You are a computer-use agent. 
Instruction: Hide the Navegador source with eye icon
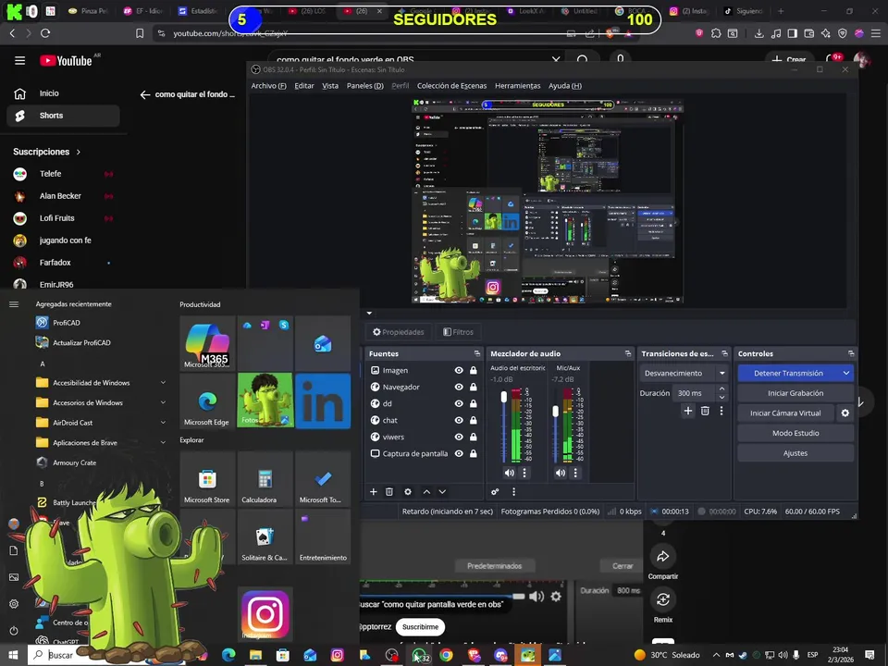coord(459,387)
